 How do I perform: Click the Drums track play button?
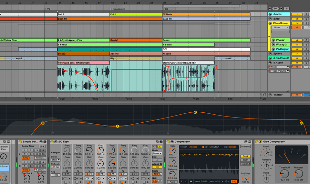[x=270, y=14]
